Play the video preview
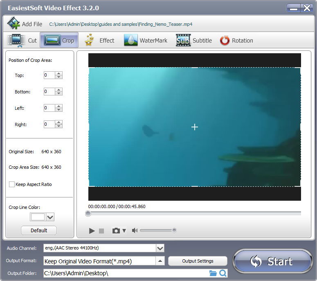 coord(92,231)
